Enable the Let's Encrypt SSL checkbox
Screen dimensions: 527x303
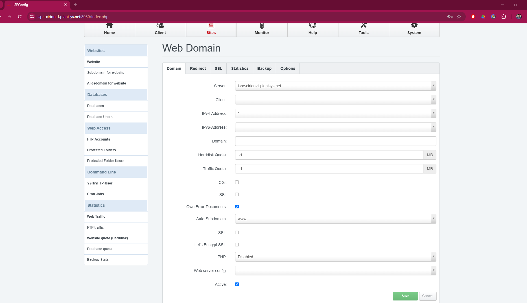237,245
